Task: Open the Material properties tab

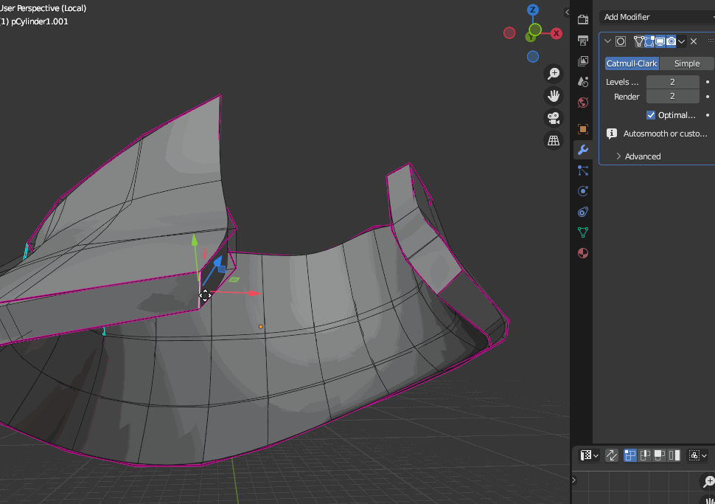Action: click(x=583, y=253)
